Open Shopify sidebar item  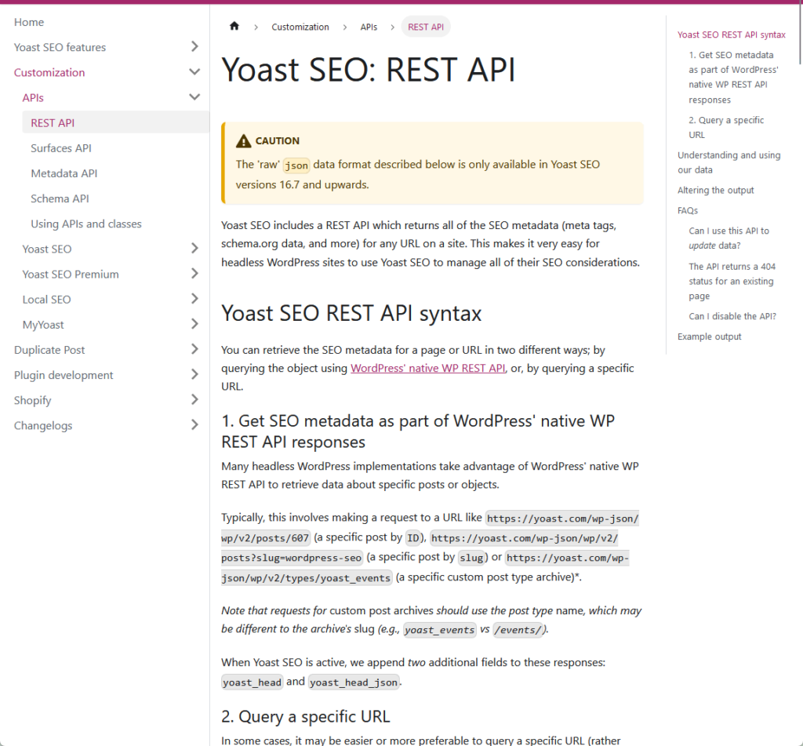pos(32,400)
